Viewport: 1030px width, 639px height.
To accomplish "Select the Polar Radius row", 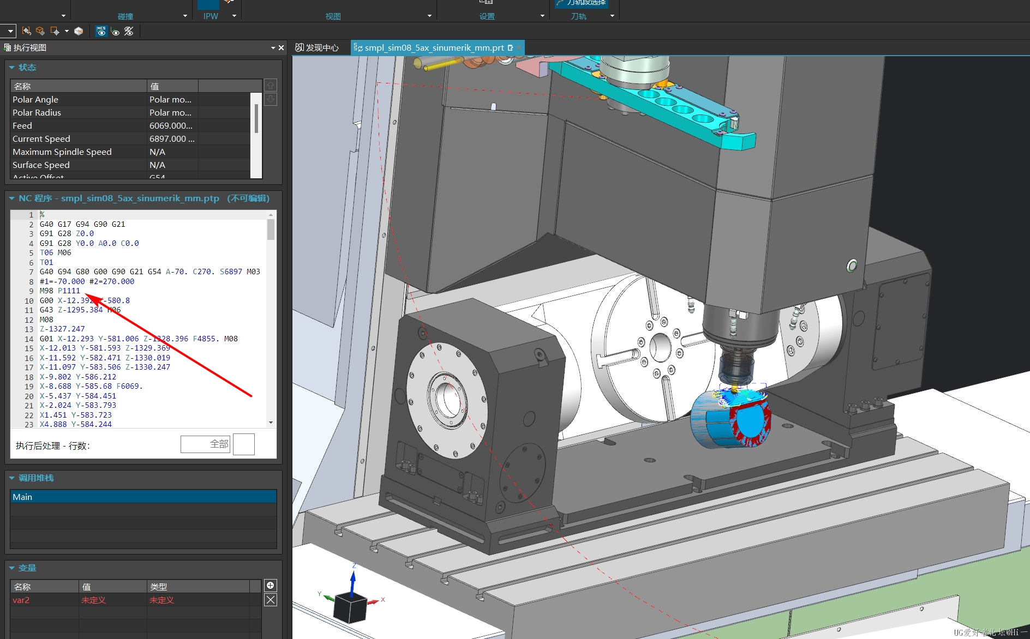I will (x=130, y=112).
